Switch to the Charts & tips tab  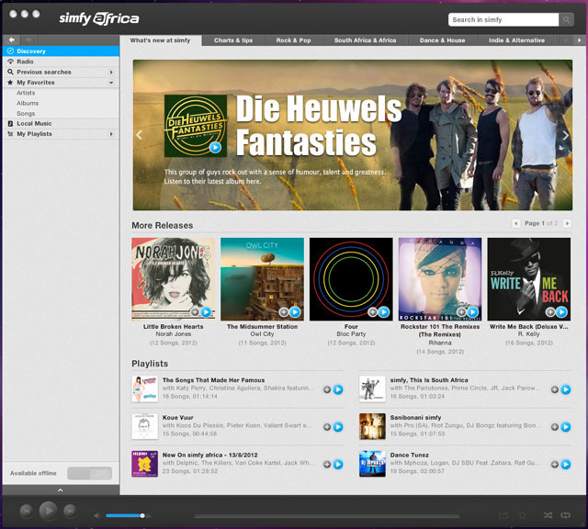pos(233,40)
